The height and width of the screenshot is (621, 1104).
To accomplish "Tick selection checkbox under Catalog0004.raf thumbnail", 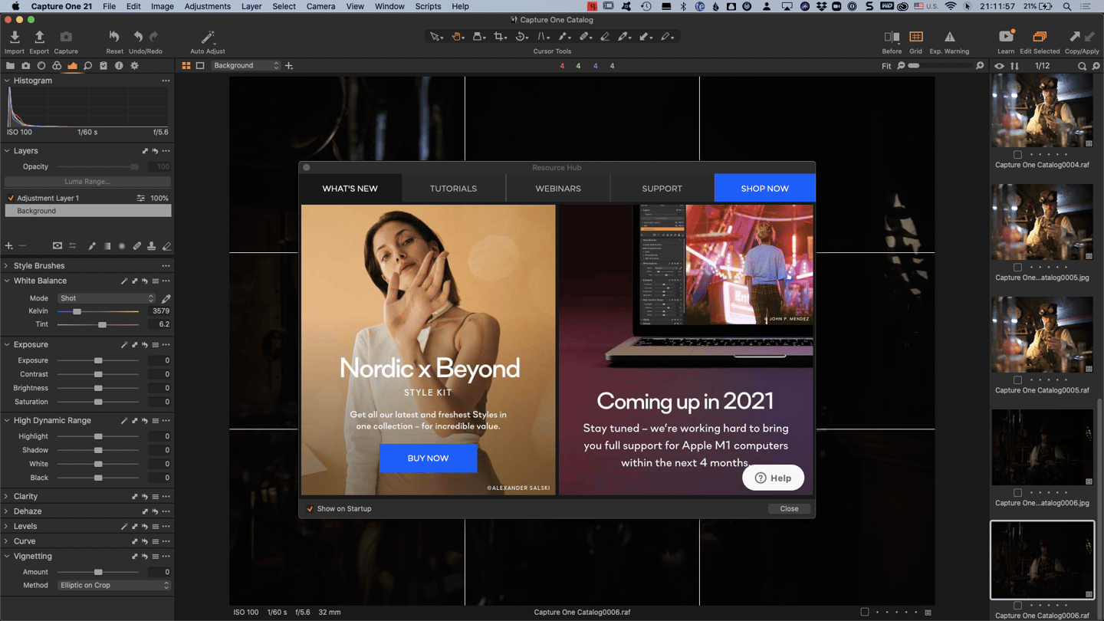I will pyautogui.click(x=1017, y=155).
